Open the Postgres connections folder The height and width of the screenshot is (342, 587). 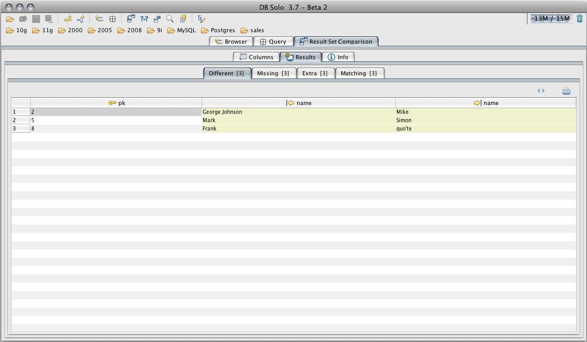(x=218, y=30)
